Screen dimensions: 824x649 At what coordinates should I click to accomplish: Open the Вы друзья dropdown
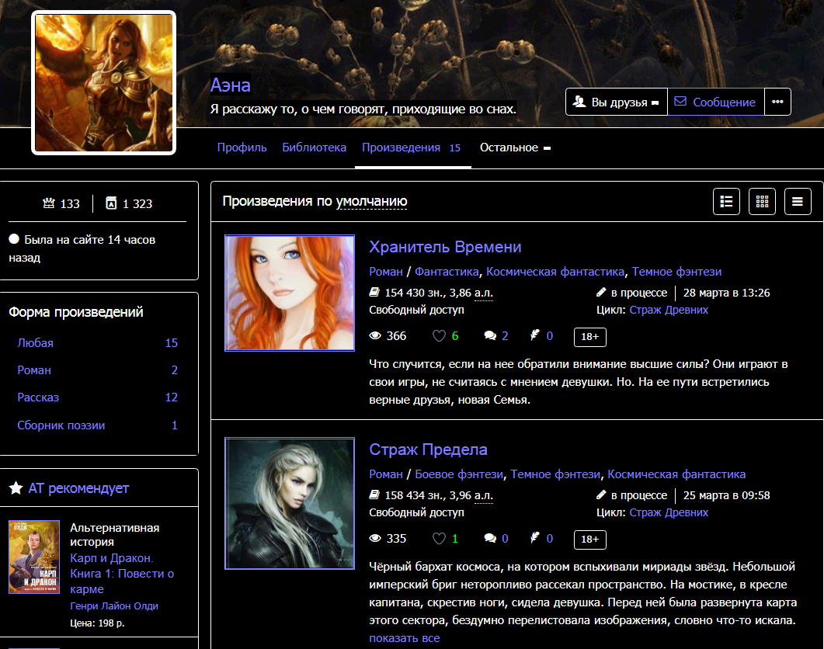[616, 102]
